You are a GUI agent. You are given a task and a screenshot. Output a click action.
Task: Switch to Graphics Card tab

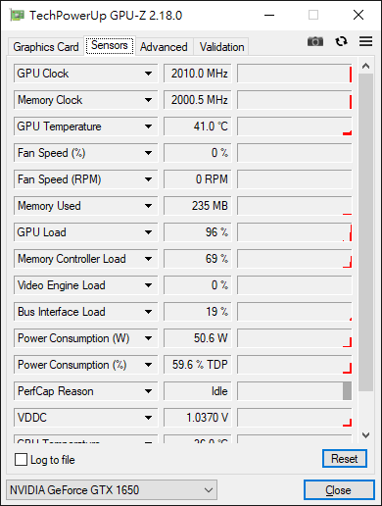pyautogui.click(x=46, y=47)
